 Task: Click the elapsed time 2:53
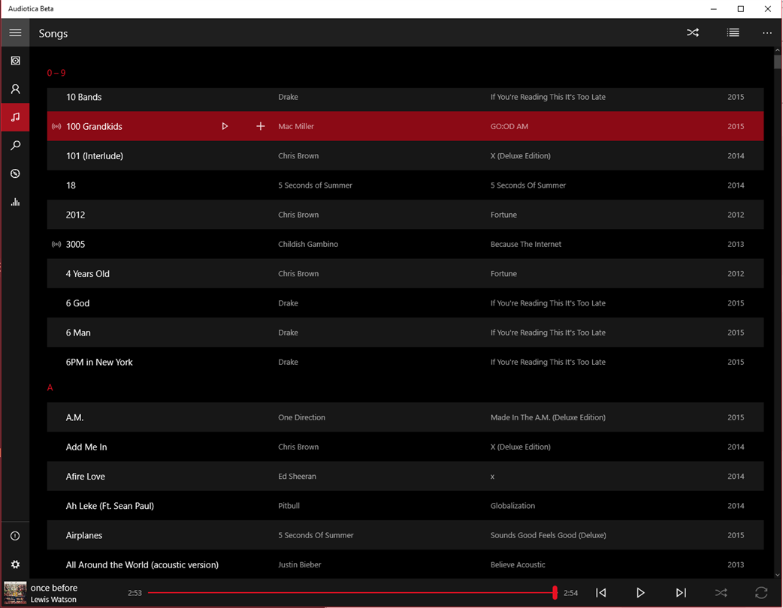(135, 592)
